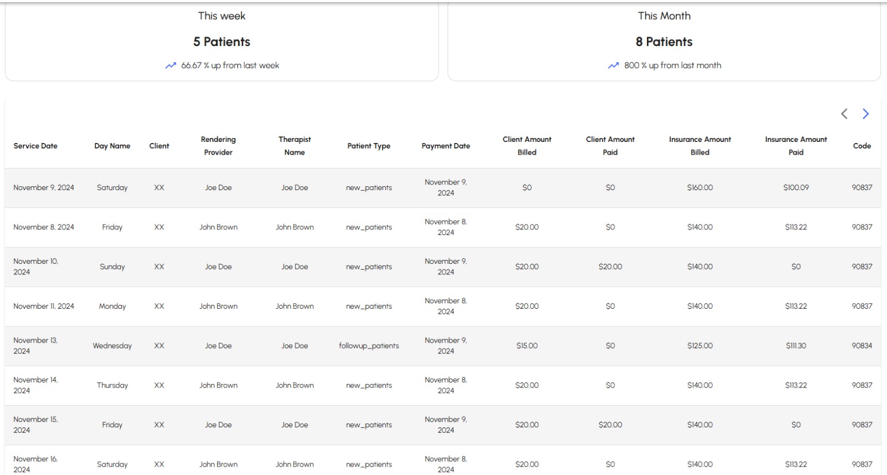The image size is (887, 475).
Task: Select the Rendering Provider column header
Action: click(218, 146)
